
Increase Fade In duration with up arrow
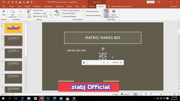pyautogui.click(x=50, y=13)
